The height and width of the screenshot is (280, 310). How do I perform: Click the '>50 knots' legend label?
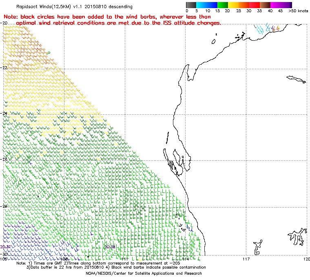pyautogui.click(x=298, y=11)
